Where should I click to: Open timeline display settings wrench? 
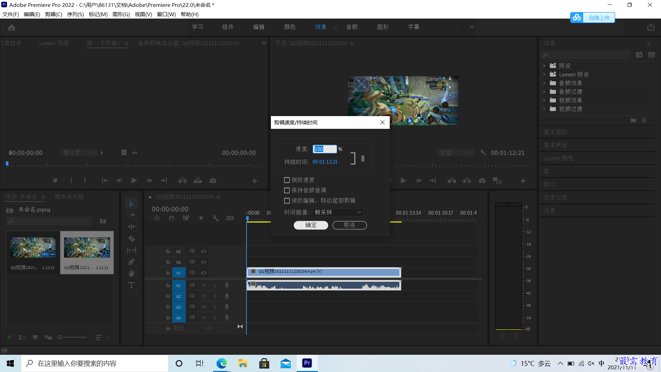(x=216, y=218)
